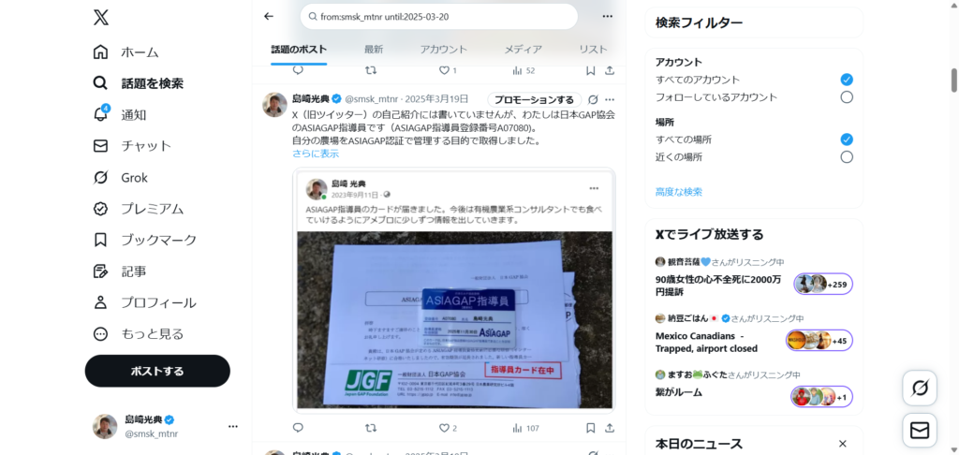Repost the ASIAGAP instructor post
Viewport: 959px width, 455px height.
tap(371, 428)
